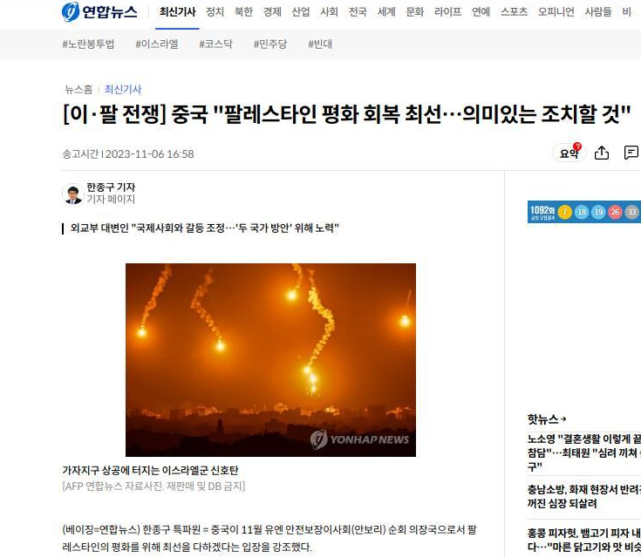This screenshot has width=641, height=558.
Task: Open the 스포츠 menu item
Action: (x=514, y=12)
